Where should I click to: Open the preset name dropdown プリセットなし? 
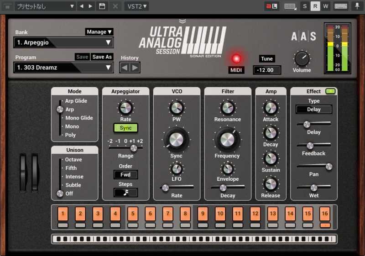point(45,6)
